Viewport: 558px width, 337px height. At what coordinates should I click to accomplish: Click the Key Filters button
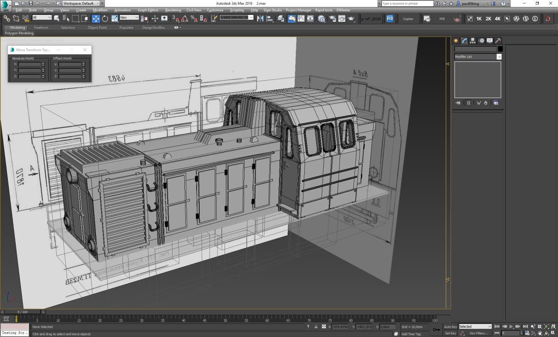pos(479,334)
